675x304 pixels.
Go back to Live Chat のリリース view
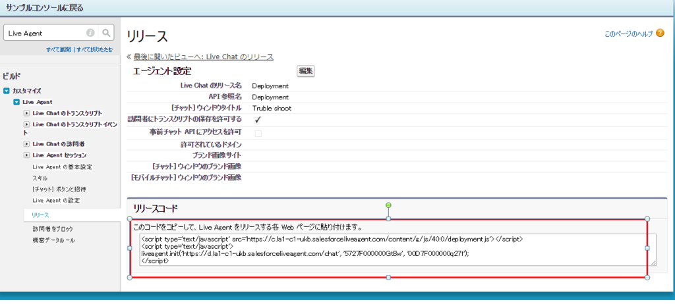pos(203,57)
